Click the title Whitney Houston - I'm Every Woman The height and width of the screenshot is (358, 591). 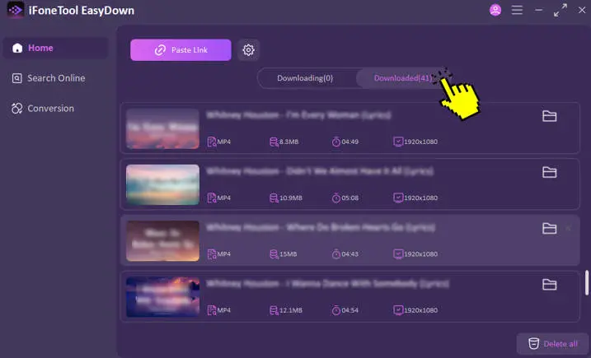click(x=298, y=115)
